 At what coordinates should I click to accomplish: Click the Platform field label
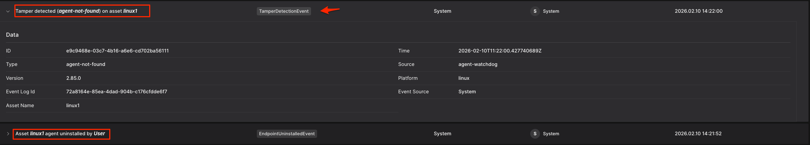pyautogui.click(x=408, y=78)
